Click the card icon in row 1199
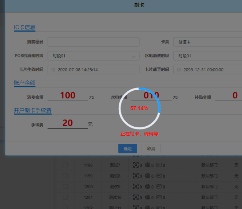 click(159, 176)
